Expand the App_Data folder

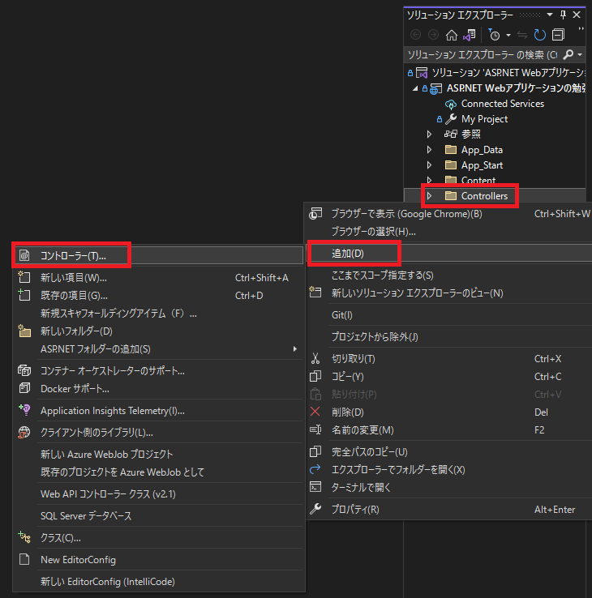pos(429,150)
